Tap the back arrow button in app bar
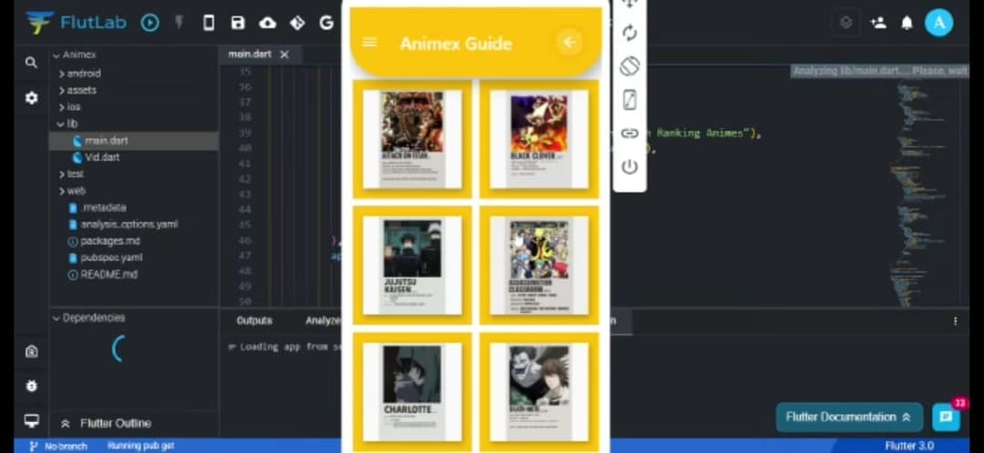The image size is (984, 453). (x=569, y=42)
